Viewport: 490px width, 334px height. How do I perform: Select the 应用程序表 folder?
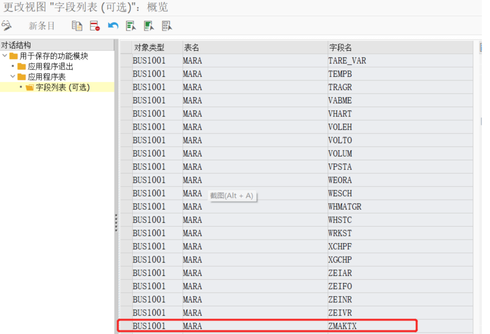[42, 77]
